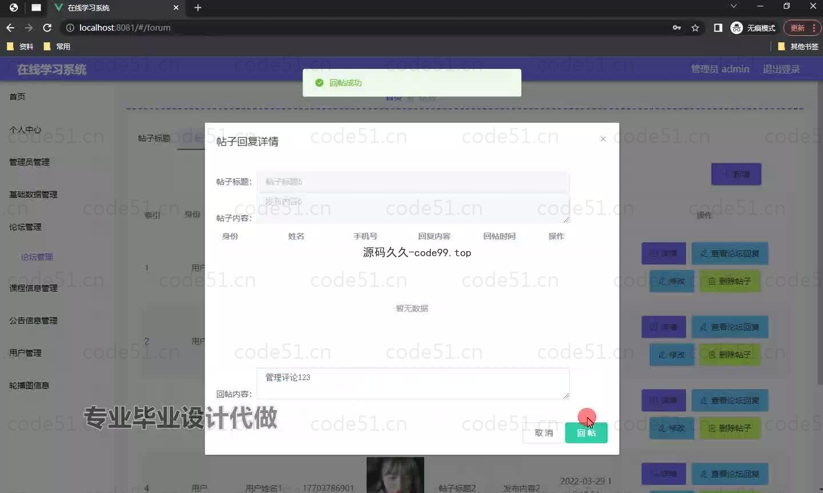Click 退出登录 link
The height and width of the screenshot is (493, 823).
point(781,69)
